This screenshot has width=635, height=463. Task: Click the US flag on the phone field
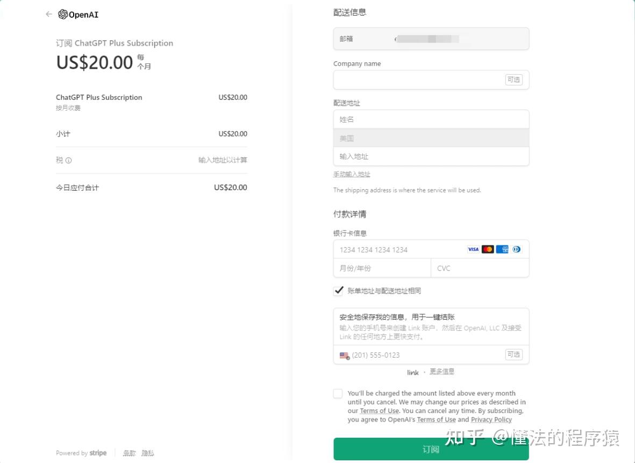point(344,355)
